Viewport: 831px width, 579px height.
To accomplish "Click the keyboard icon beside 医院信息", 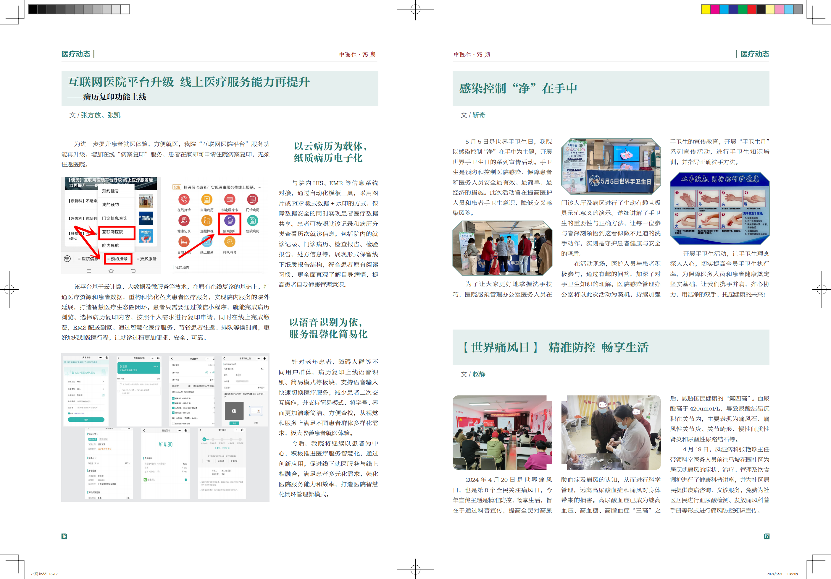I will (67, 259).
